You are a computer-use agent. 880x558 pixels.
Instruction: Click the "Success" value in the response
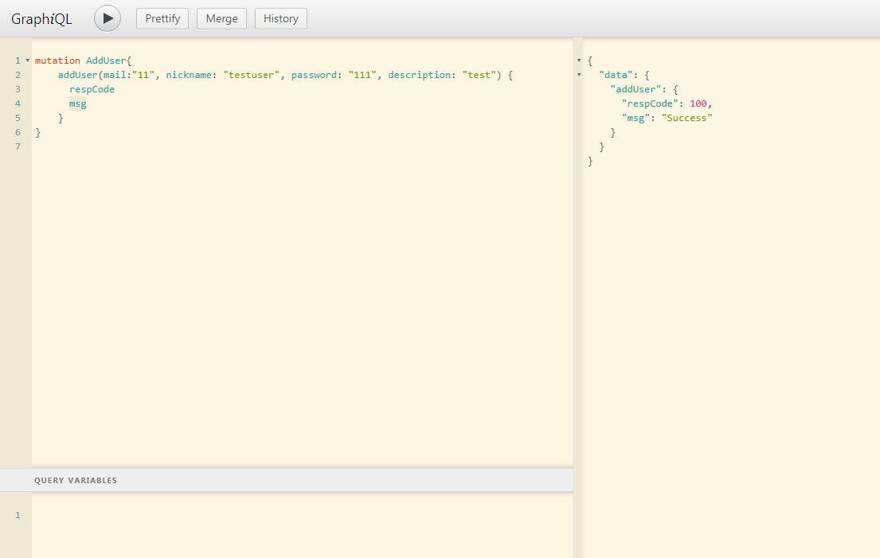pyautogui.click(x=687, y=118)
